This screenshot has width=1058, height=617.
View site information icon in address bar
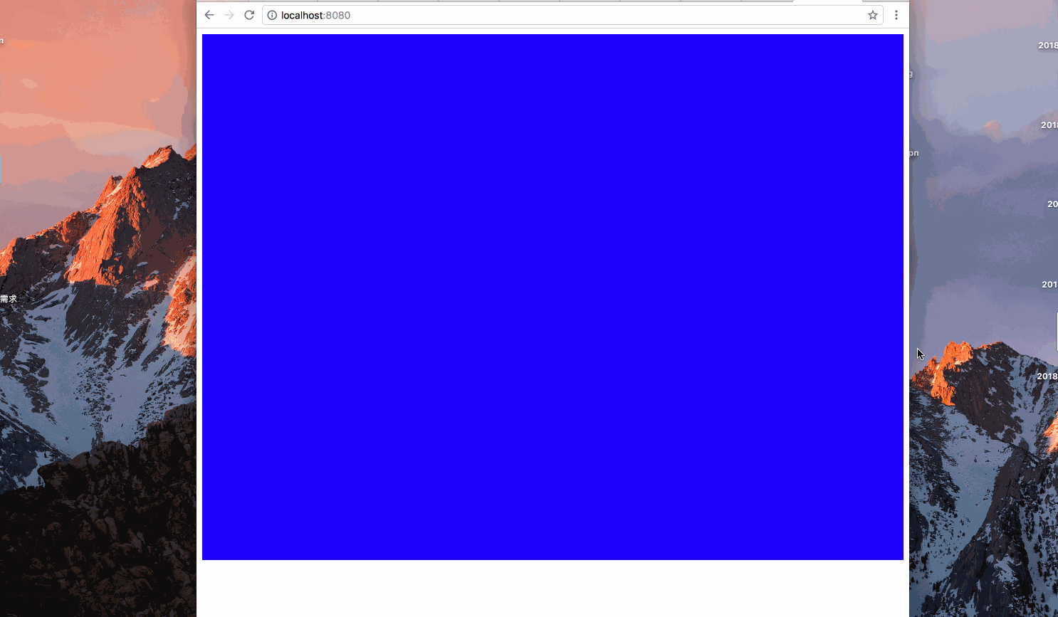click(x=272, y=15)
